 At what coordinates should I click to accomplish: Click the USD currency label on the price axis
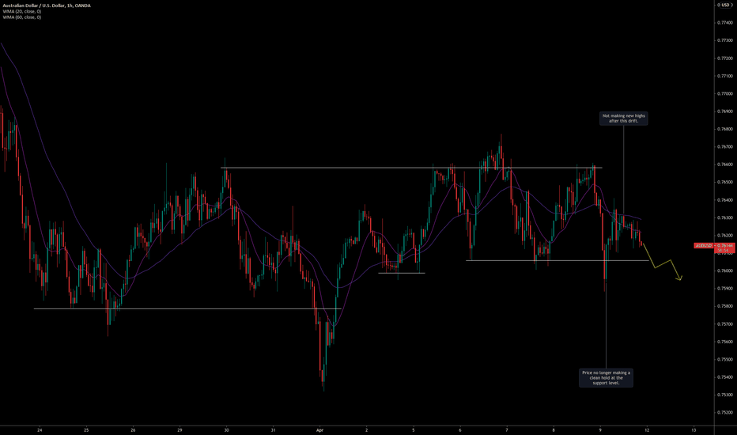[724, 6]
